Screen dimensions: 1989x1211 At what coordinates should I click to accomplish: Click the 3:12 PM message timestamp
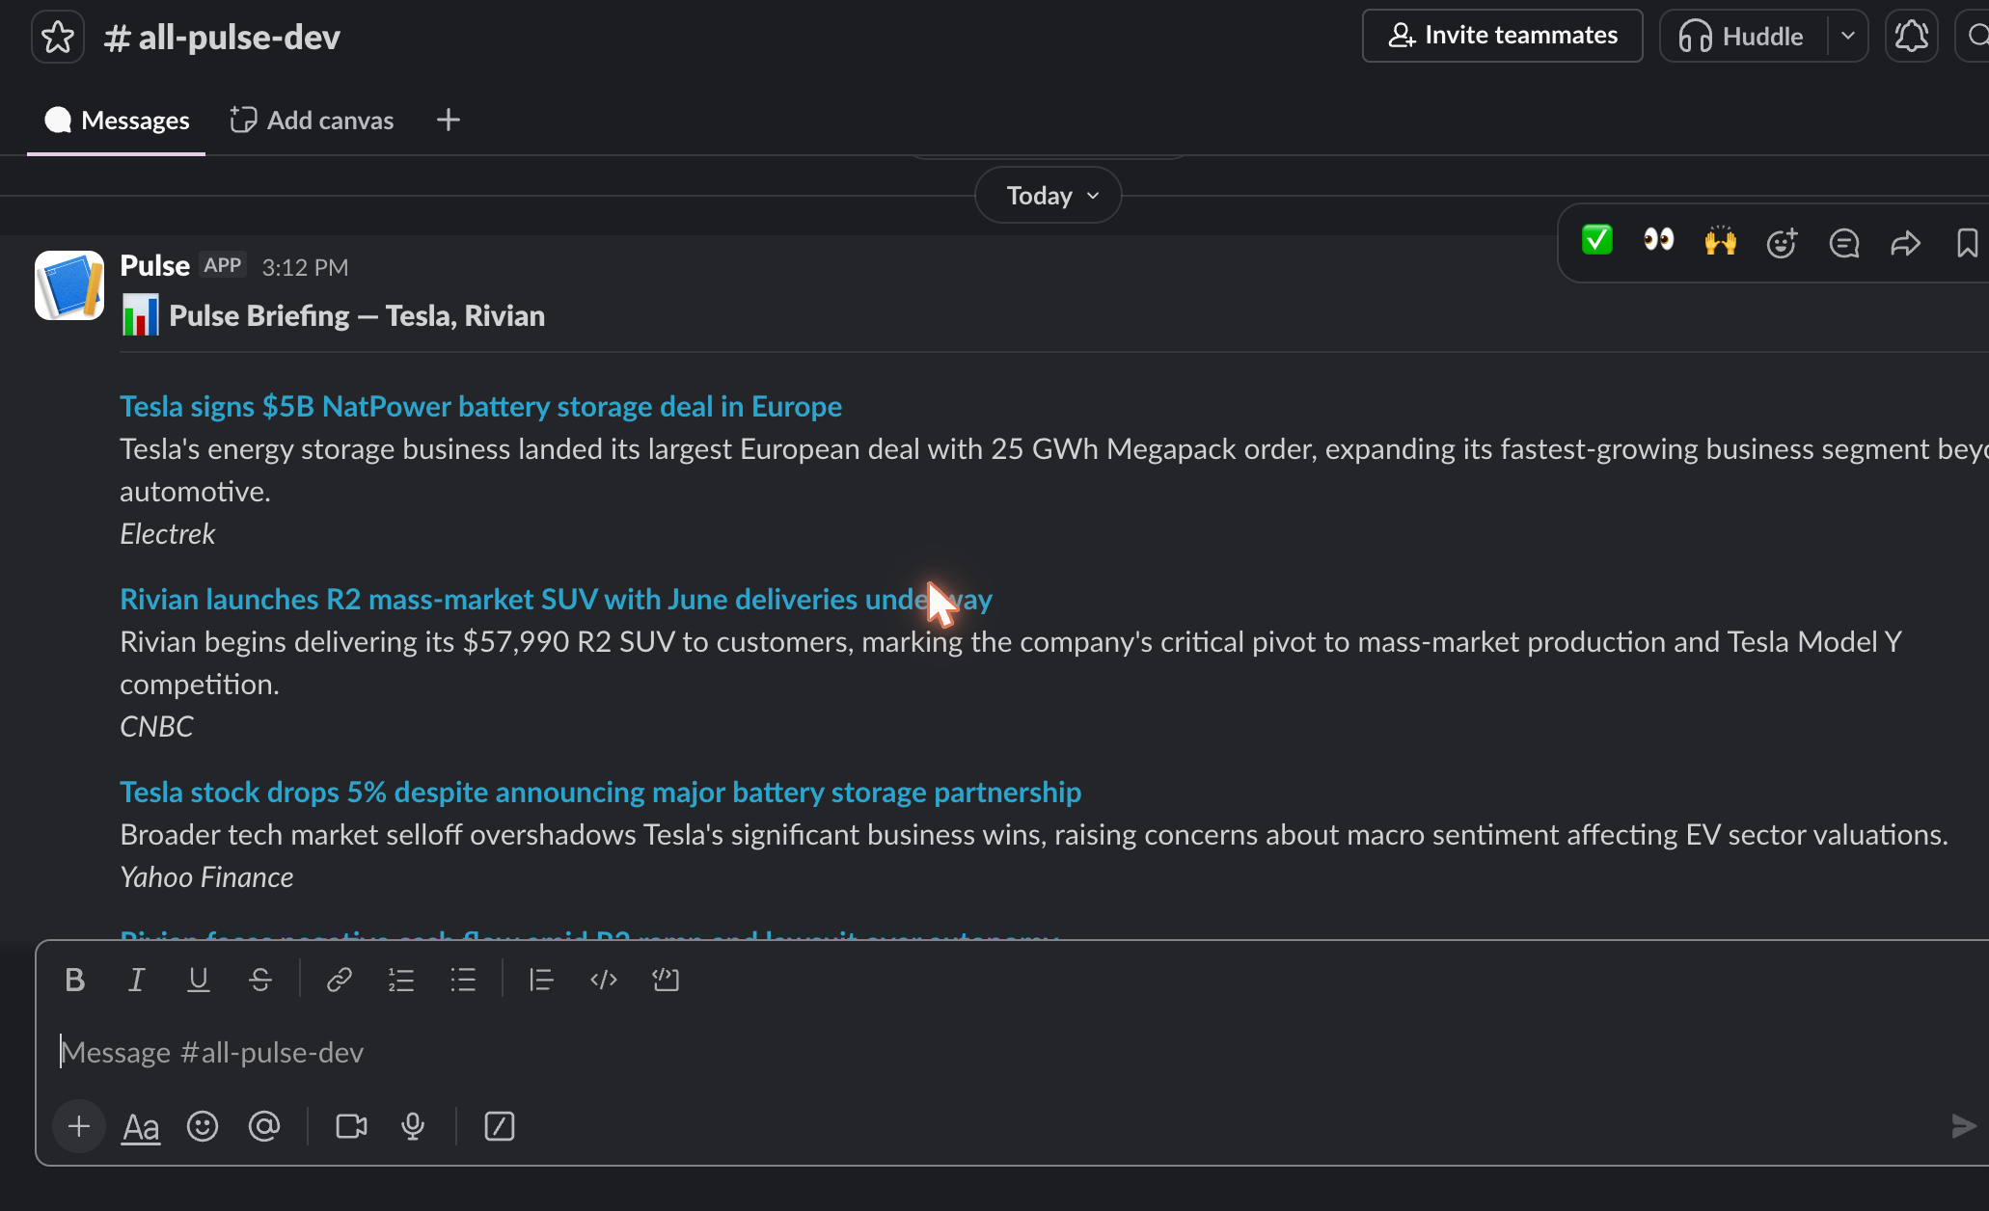point(305,267)
